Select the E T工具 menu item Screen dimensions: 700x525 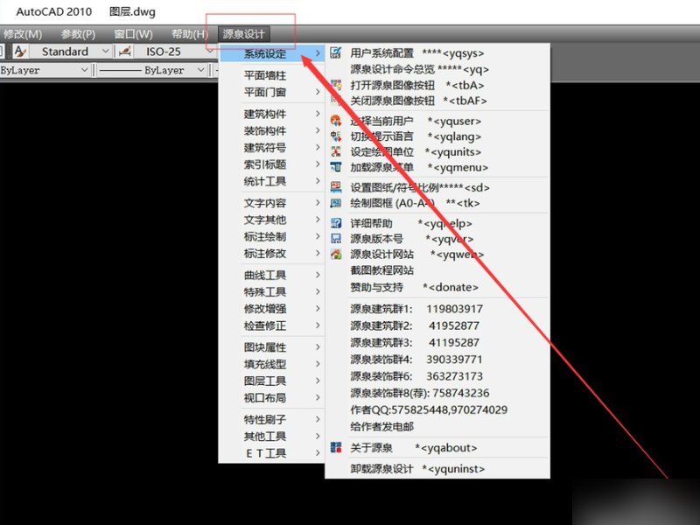[x=272, y=453]
